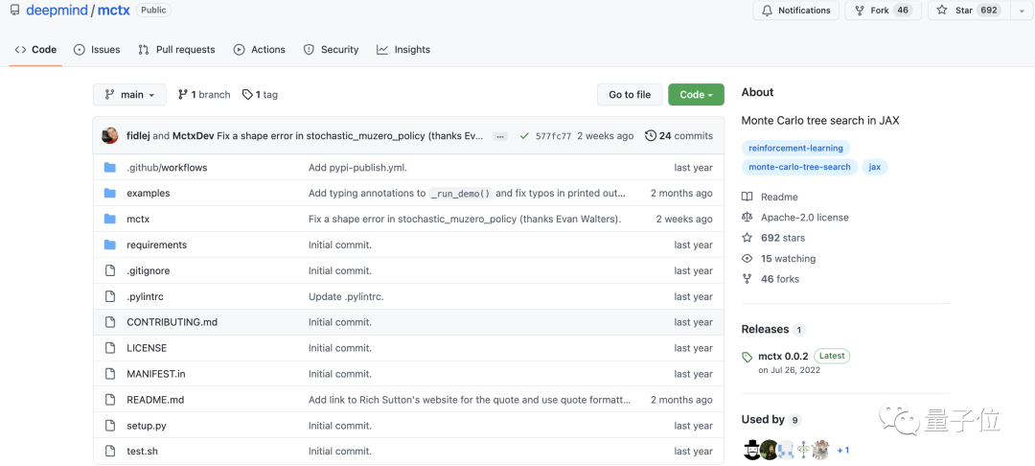The height and width of the screenshot is (466, 1035).
Task: Click the Go to file button
Action: click(630, 94)
